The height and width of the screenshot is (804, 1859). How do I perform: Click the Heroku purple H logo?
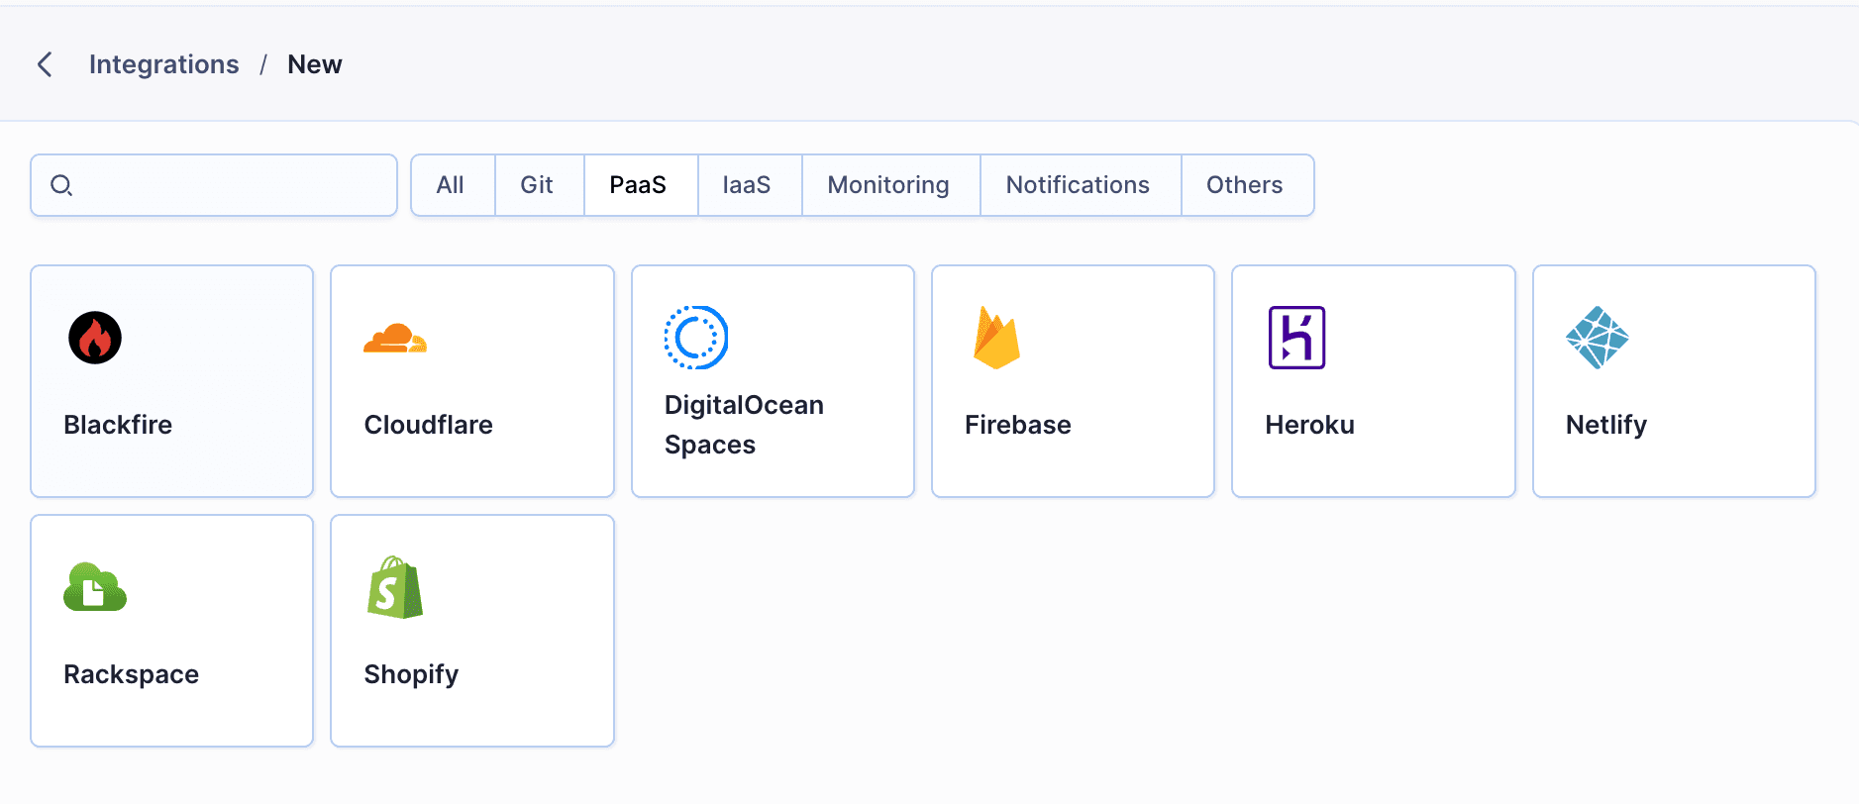1296,338
